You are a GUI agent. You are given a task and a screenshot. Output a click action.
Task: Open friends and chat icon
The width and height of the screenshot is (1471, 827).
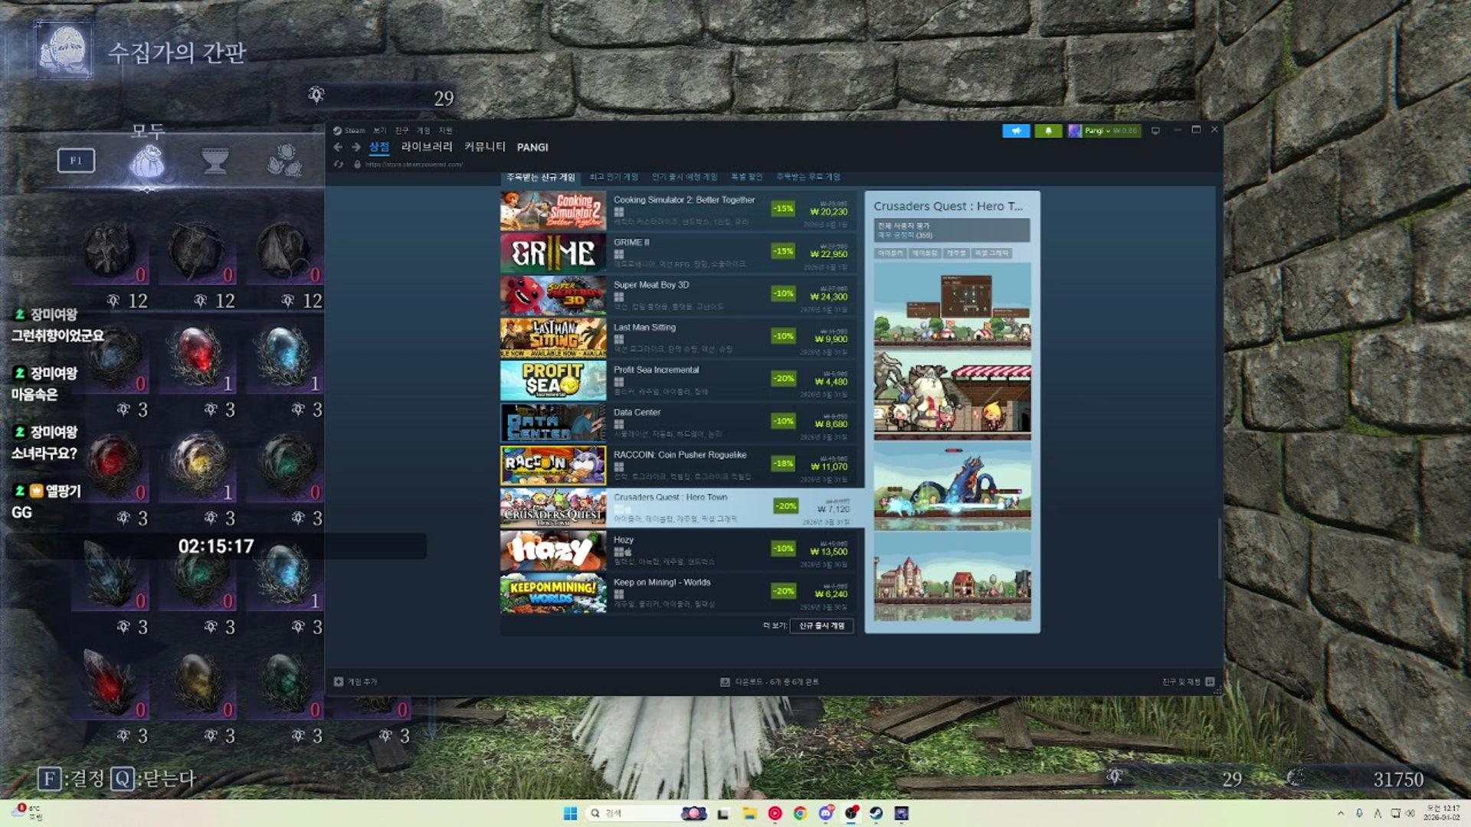[x=1210, y=682]
